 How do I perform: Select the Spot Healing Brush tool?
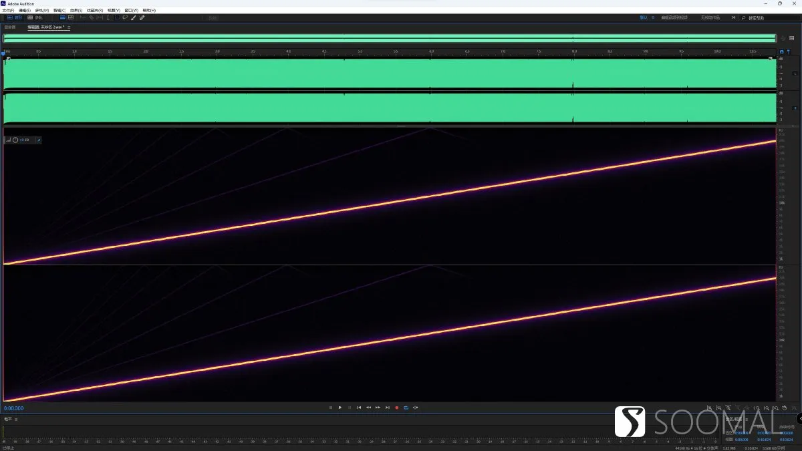click(142, 17)
